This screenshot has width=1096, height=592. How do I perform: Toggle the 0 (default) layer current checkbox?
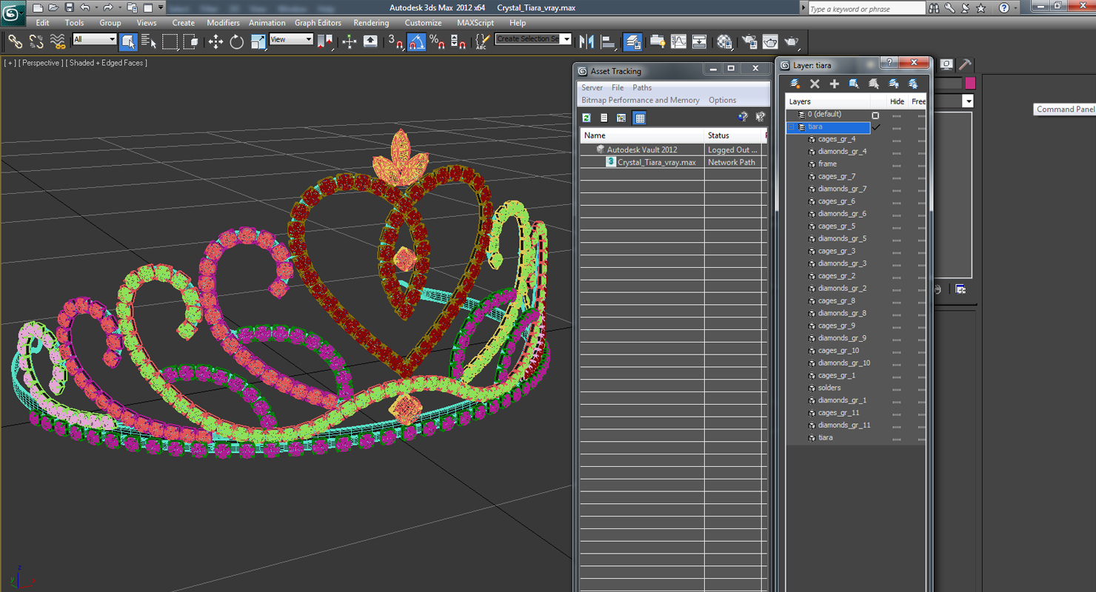tap(875, 115)
